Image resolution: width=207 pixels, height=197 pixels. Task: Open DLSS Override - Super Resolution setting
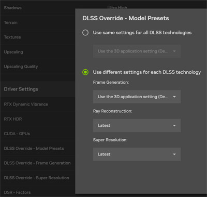click(38, 178)
